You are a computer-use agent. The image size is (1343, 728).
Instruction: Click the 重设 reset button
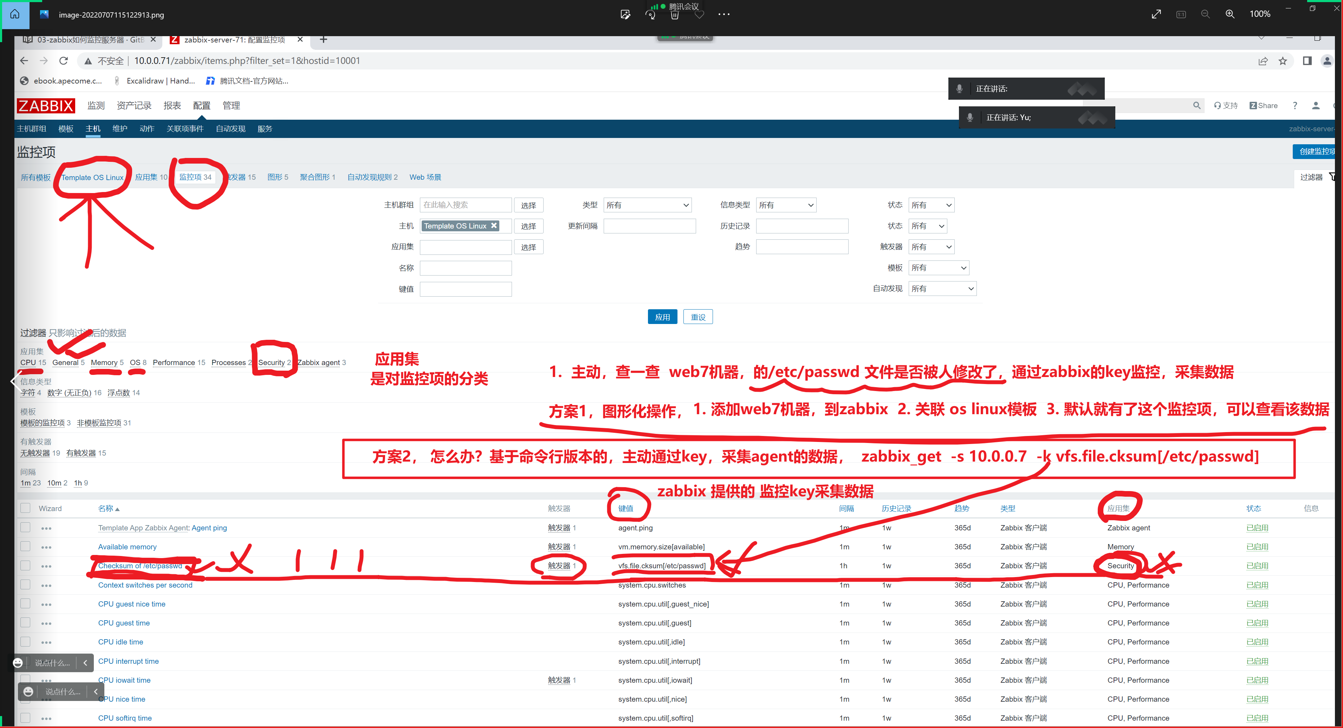point(698,317)
